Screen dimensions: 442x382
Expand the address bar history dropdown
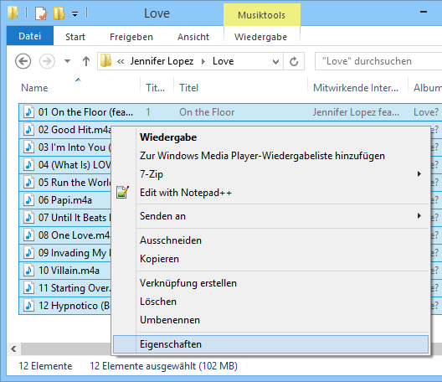[x=275, y=61]
